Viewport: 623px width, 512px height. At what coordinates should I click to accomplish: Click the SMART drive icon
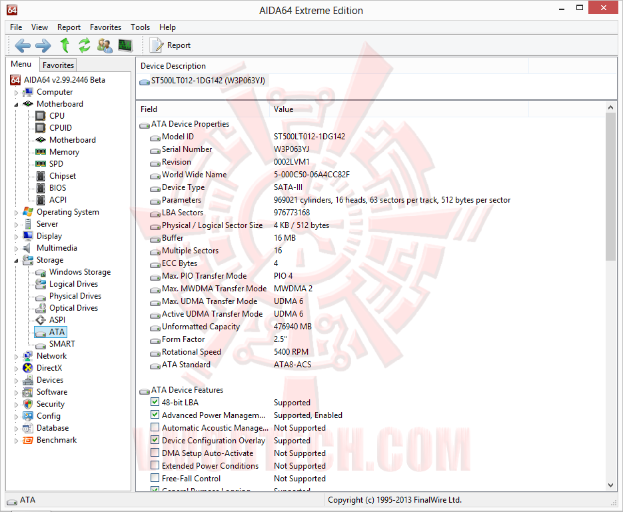tap(41, 345)
